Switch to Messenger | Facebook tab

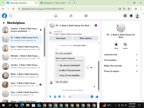tap(22, 3)
